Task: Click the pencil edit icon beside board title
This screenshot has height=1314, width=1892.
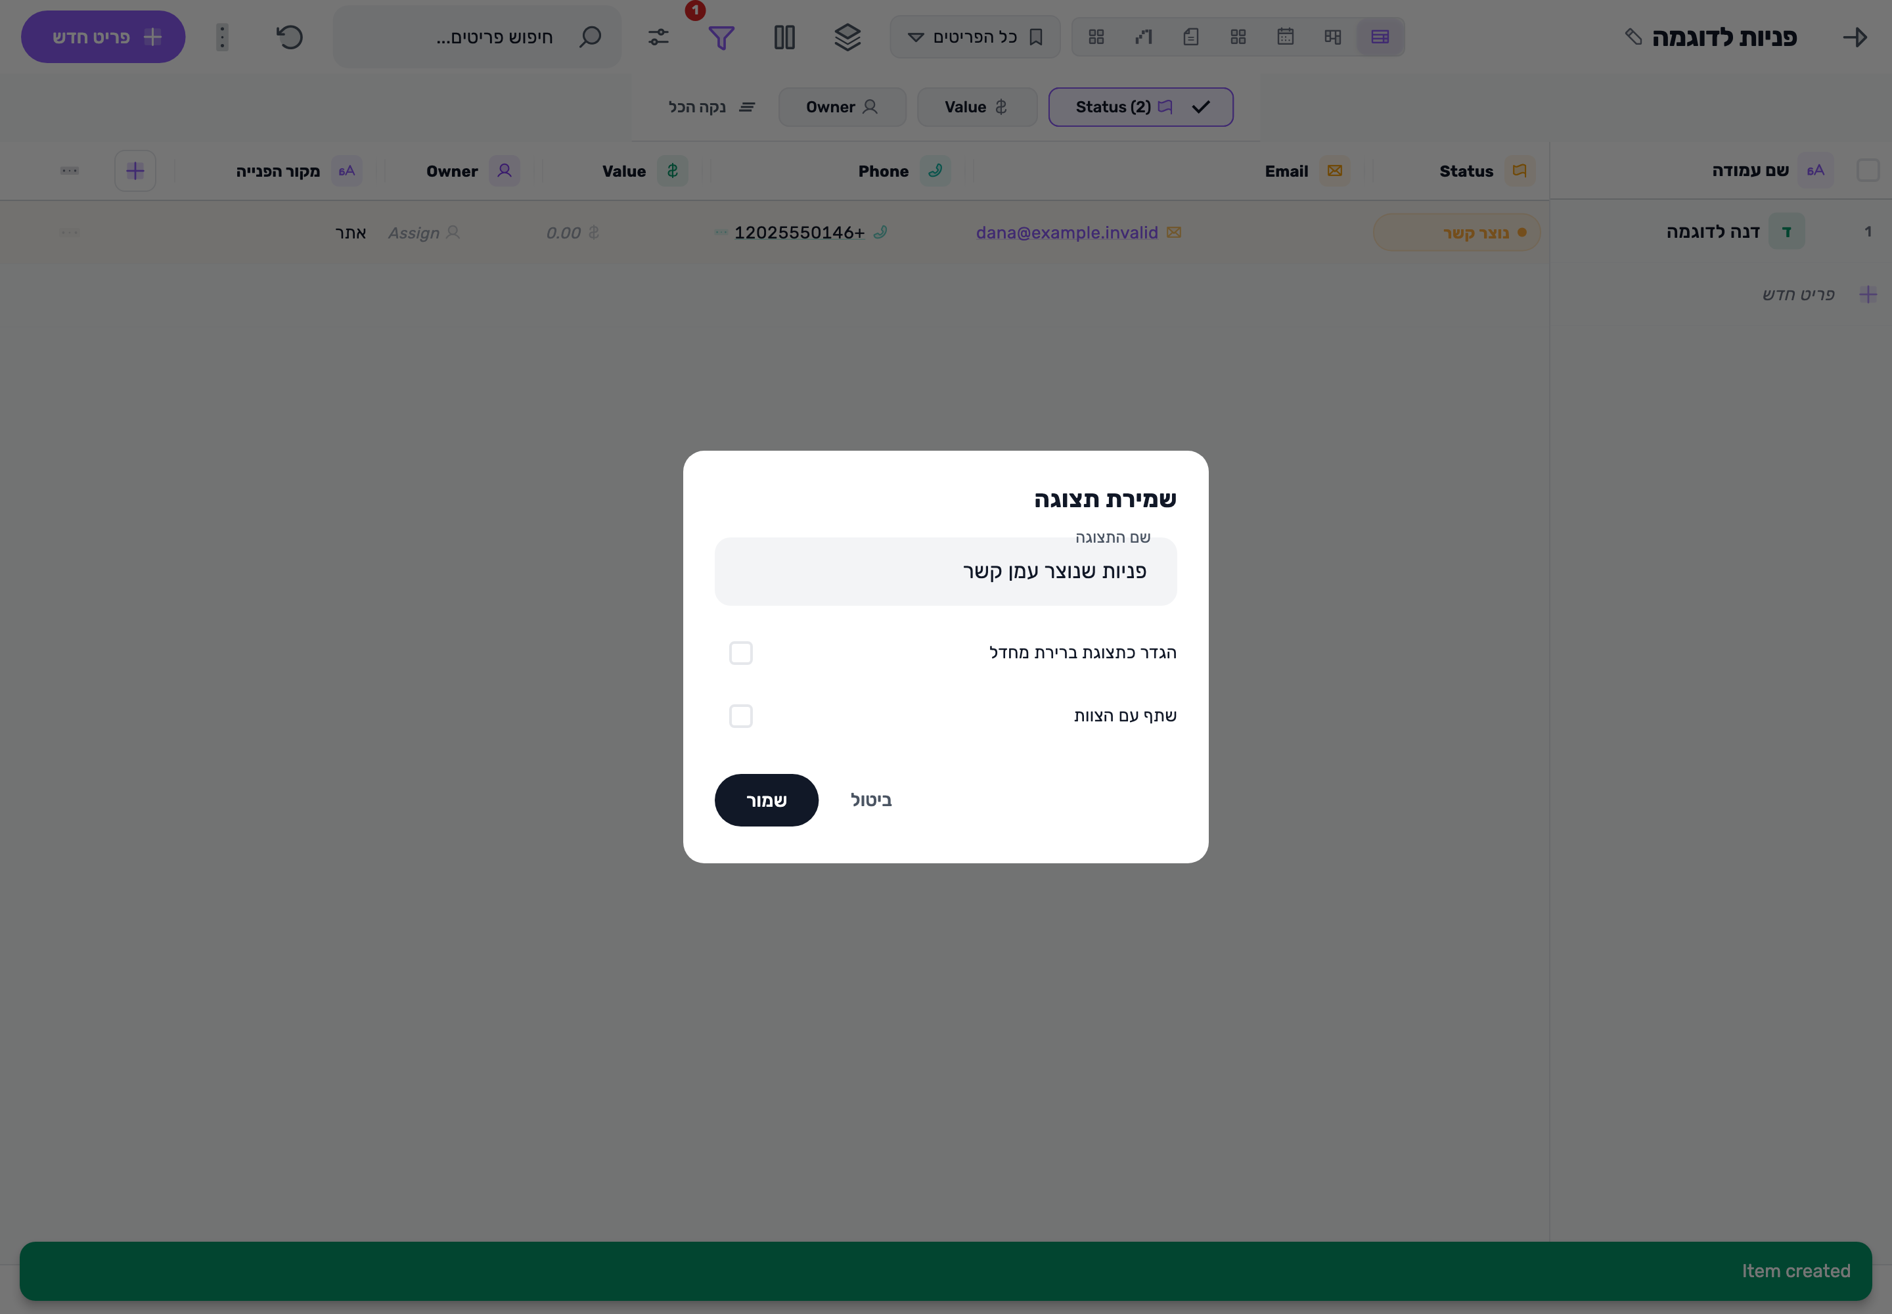Action: point(1633,37)
